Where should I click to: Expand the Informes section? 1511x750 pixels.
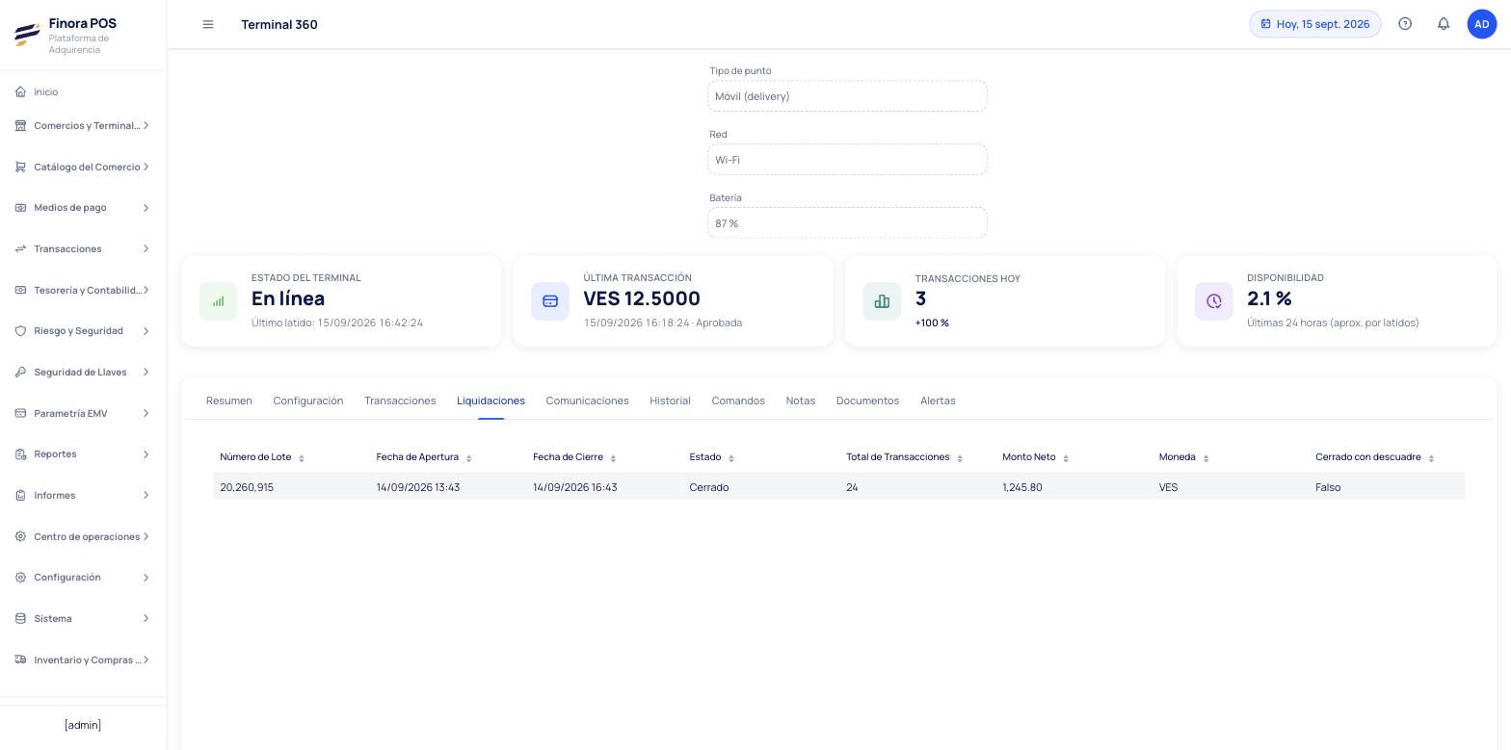coord(83,496)
